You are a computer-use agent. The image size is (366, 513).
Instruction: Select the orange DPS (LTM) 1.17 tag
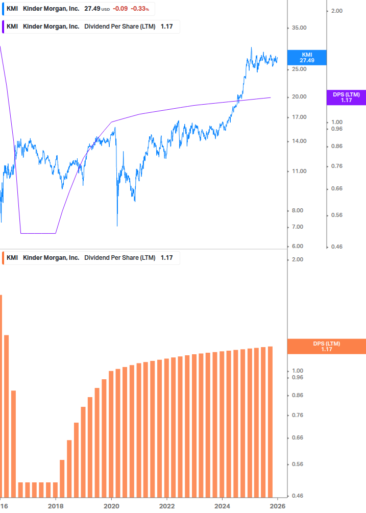[x=326, y=347]
